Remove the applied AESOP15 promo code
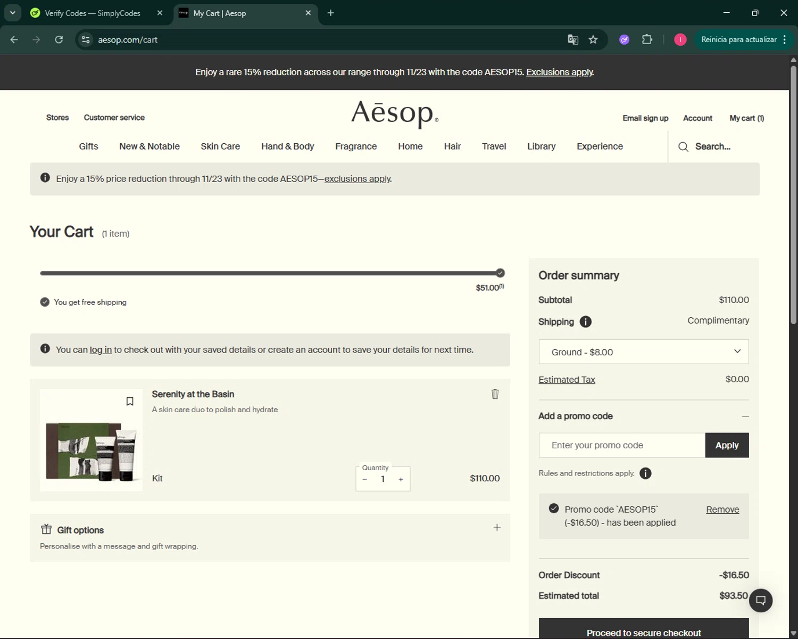The image size is (798, 639). pyautogui.click(x=722, y=510)
